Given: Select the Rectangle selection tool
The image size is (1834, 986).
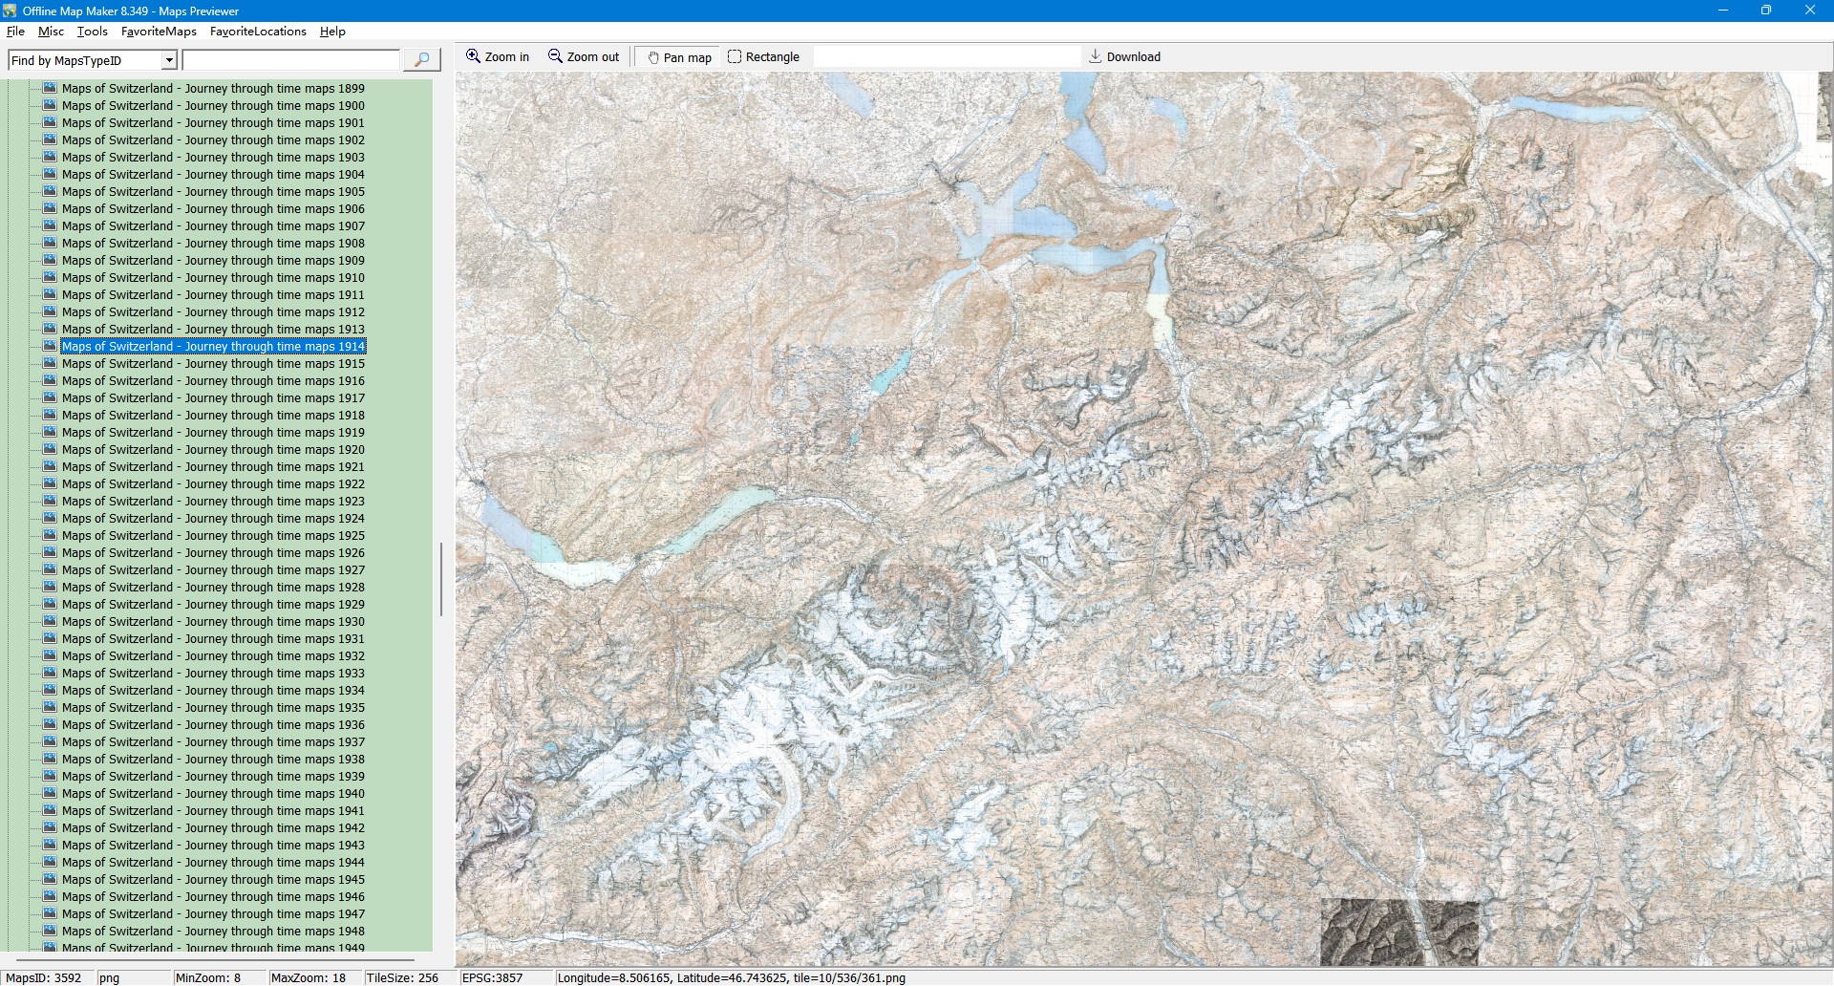Looking at the screenshot, I should click(x=735, y=56).
